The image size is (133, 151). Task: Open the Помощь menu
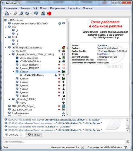pyautogui.click(x=88, y=8)
